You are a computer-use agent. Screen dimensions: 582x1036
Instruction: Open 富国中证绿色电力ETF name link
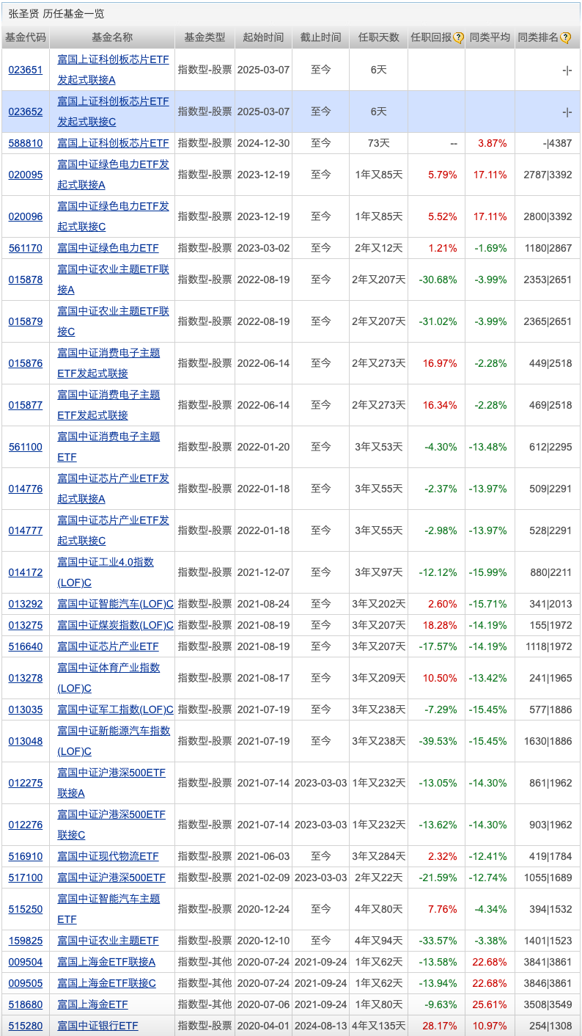(108, 248)
